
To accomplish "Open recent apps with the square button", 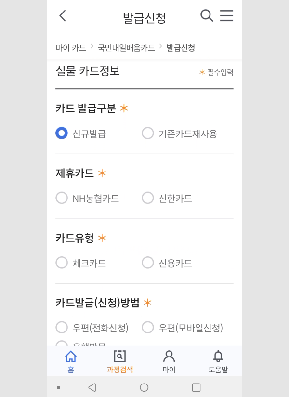I will pos(196,387).
